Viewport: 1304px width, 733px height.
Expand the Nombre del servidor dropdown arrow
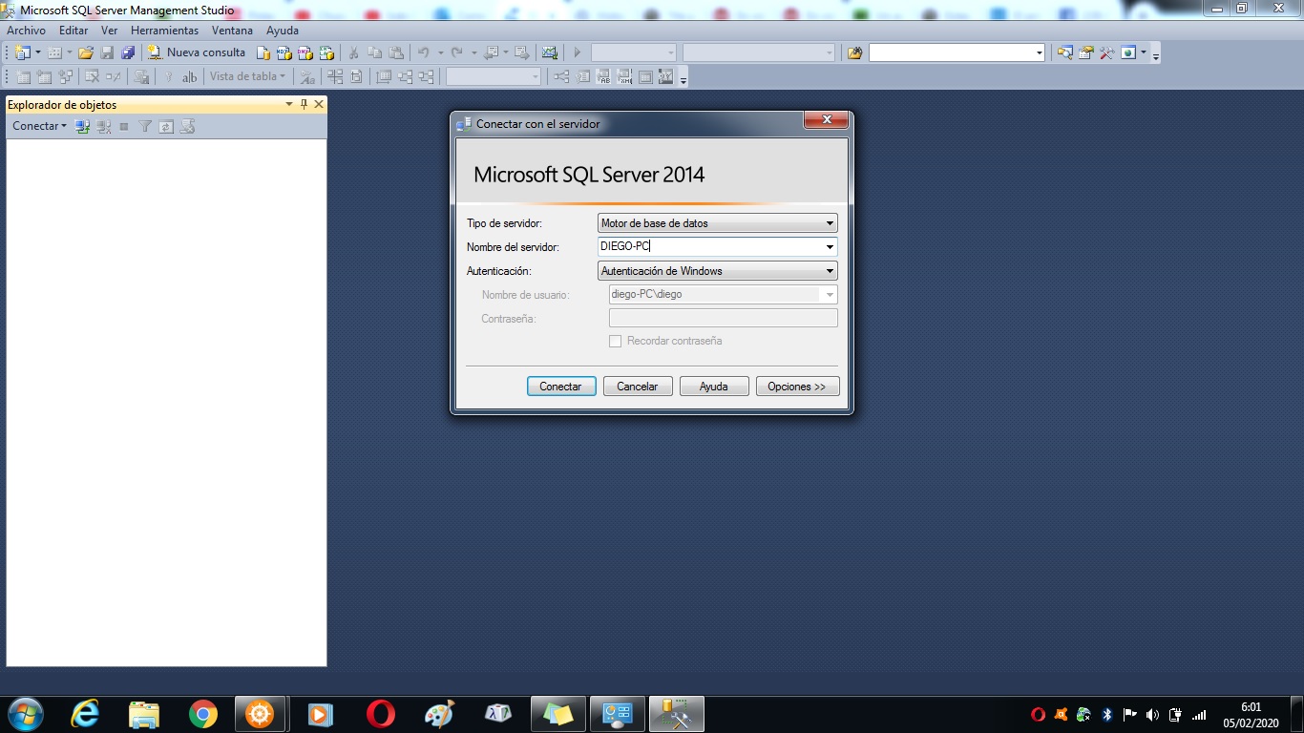click(830, 247)
